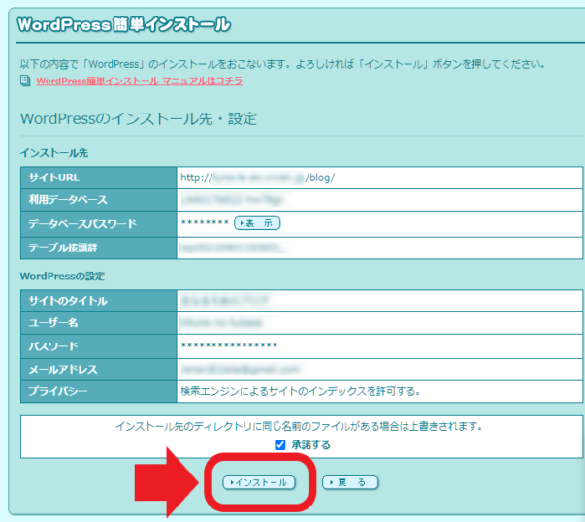The image size is (585, 522).
Task: Click the masked WordPress password asterisks
Action: 229,345
